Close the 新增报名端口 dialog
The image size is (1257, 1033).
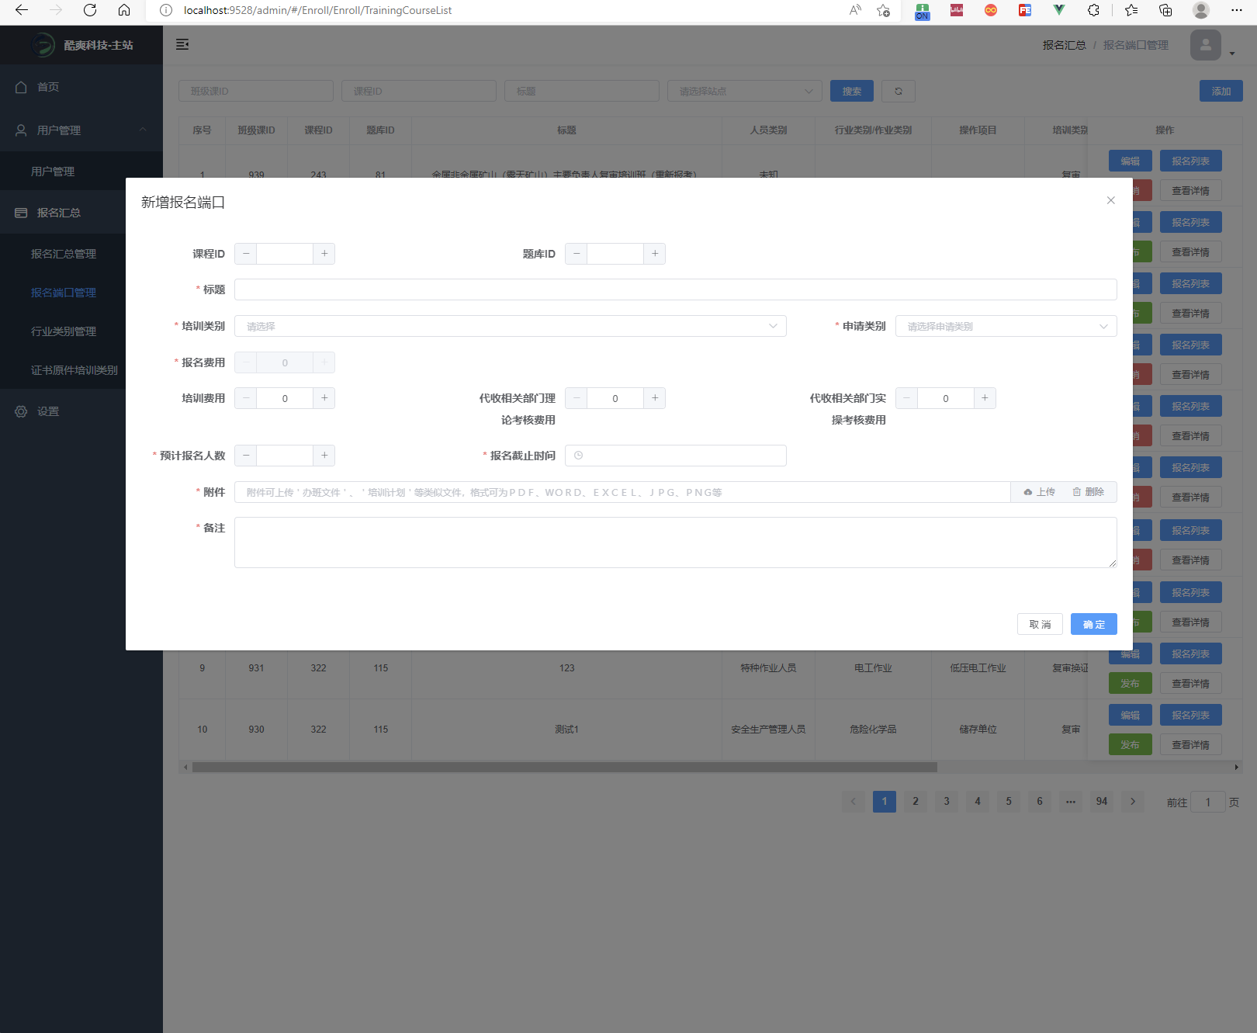1110,200
